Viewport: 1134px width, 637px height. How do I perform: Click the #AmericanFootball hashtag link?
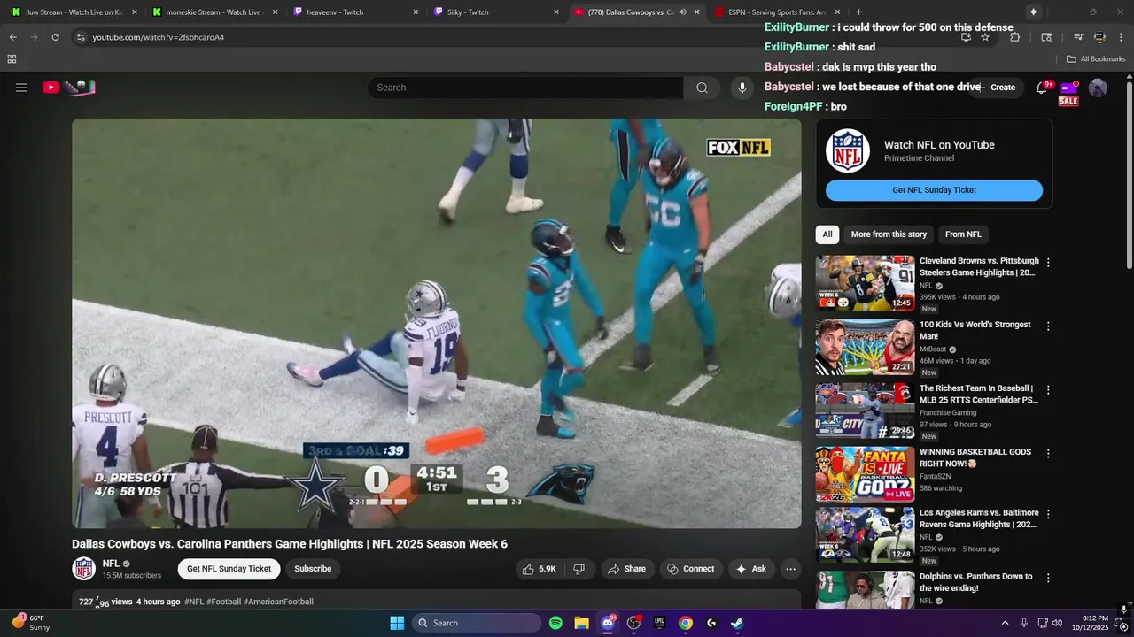[x=278, y=602]
